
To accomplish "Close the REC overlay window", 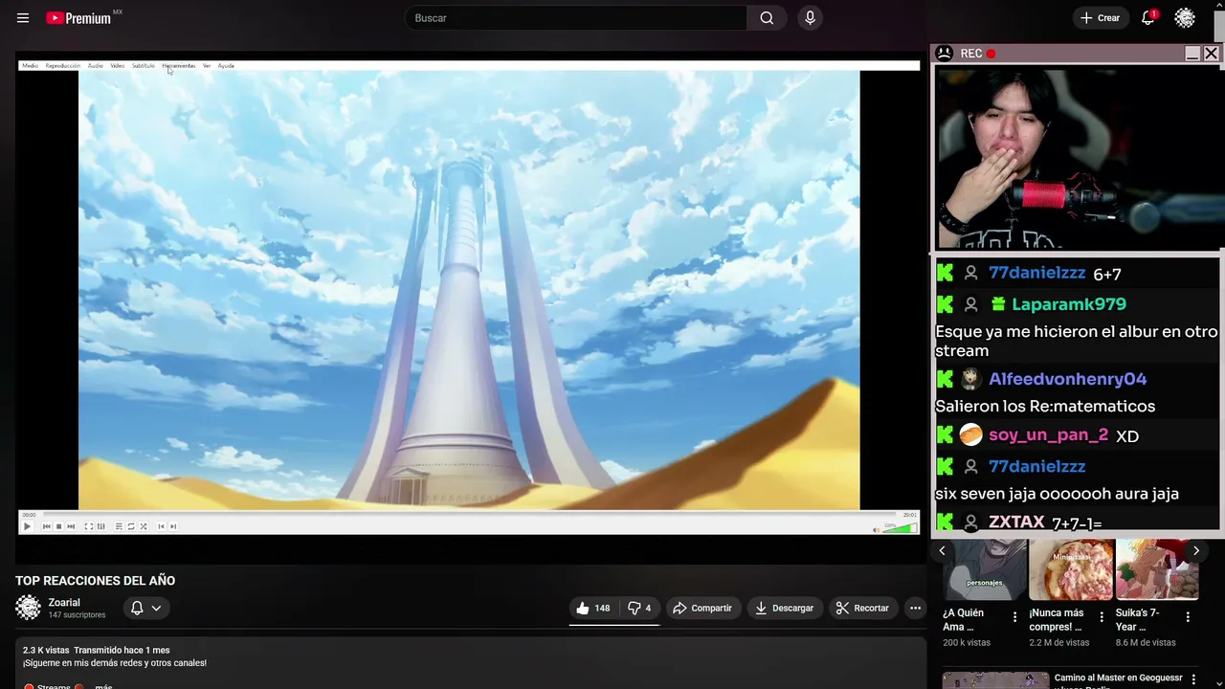I will coord(1211,54).
